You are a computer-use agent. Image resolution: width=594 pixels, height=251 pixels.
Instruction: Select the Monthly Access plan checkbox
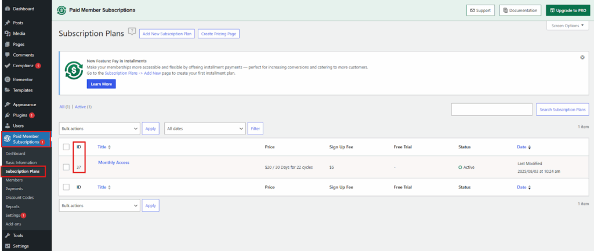pos(66,167)
